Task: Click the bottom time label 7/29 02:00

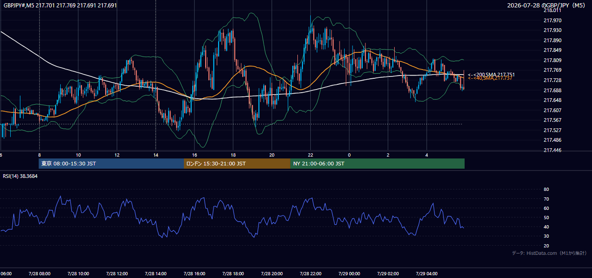Action: pyautogui.click(x=388, y=274)
